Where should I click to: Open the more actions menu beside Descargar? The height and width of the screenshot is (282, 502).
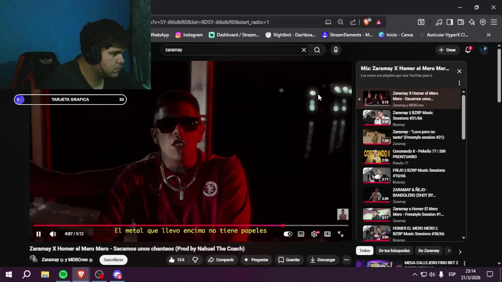coord(346,260)
